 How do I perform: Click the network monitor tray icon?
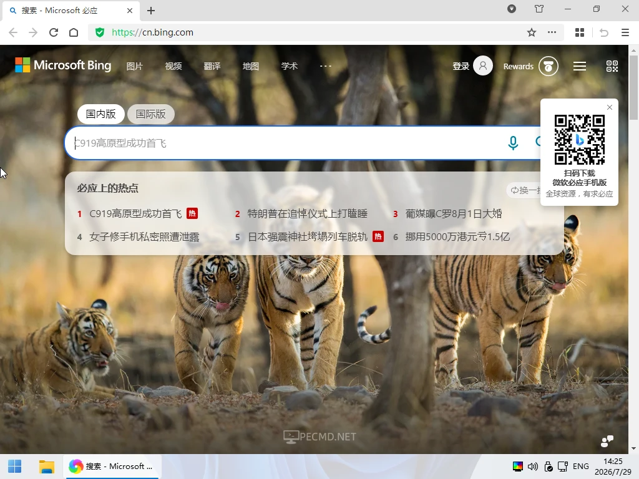(x=563, y=467)
